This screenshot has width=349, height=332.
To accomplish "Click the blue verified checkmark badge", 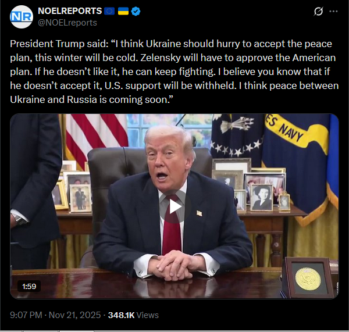I will click(x=136, y=11).
